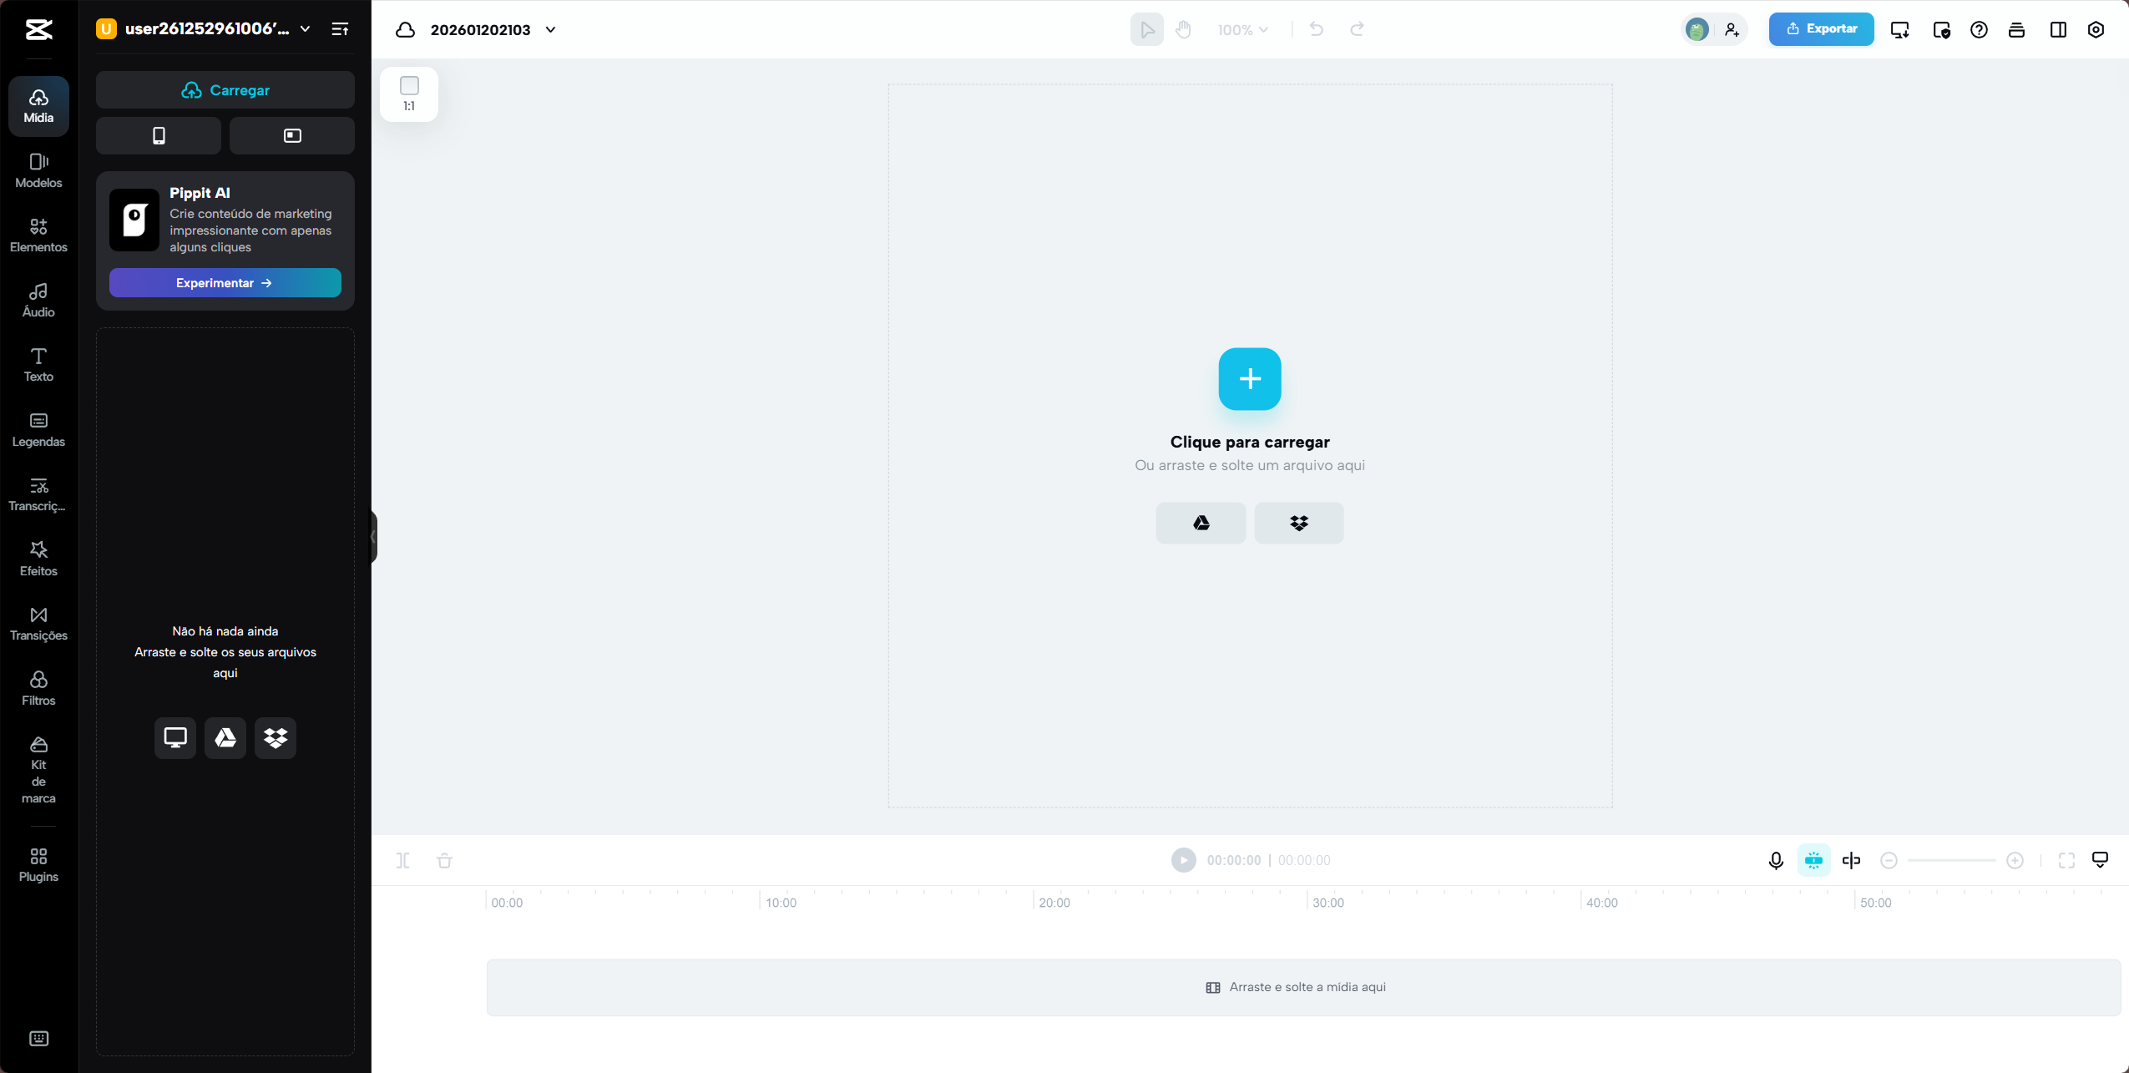
Task: Open the Áudio panel
Action: coord(38,300)
